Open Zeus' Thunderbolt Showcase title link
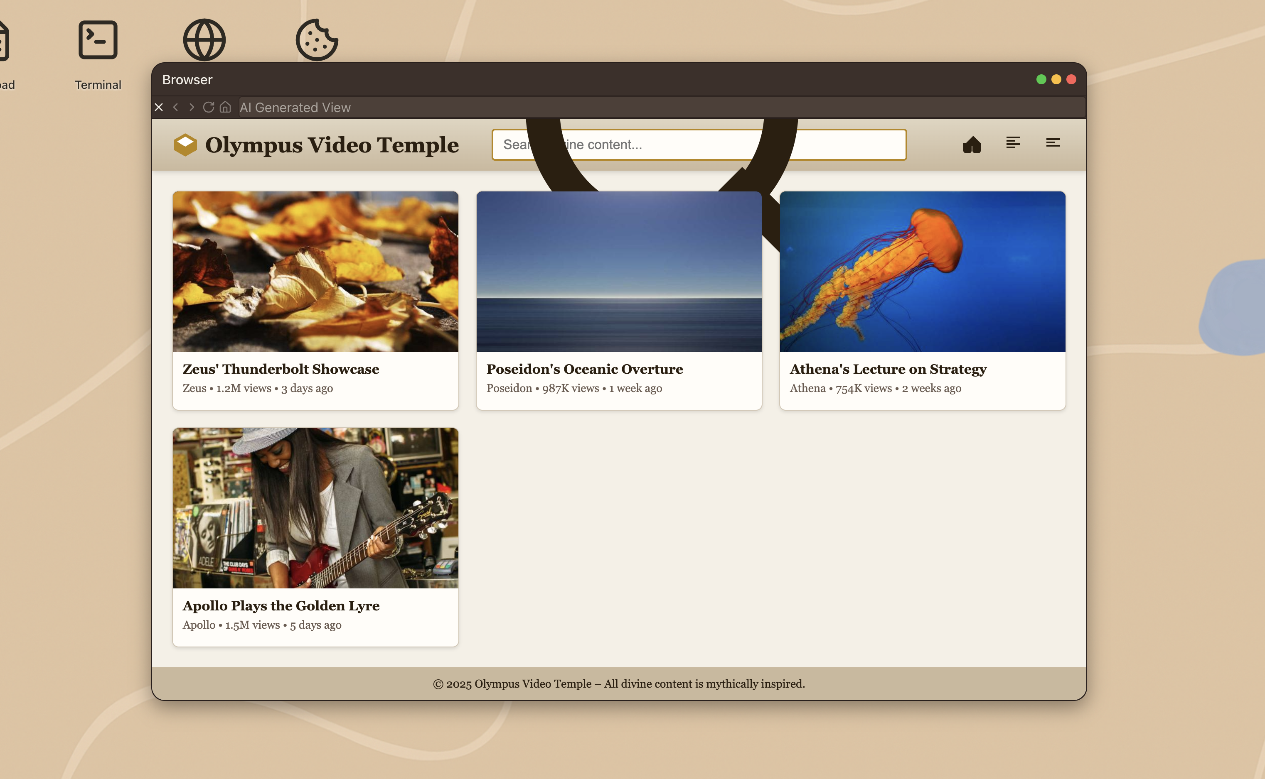This screenshot has height=779, width=1265. (281, 369)
